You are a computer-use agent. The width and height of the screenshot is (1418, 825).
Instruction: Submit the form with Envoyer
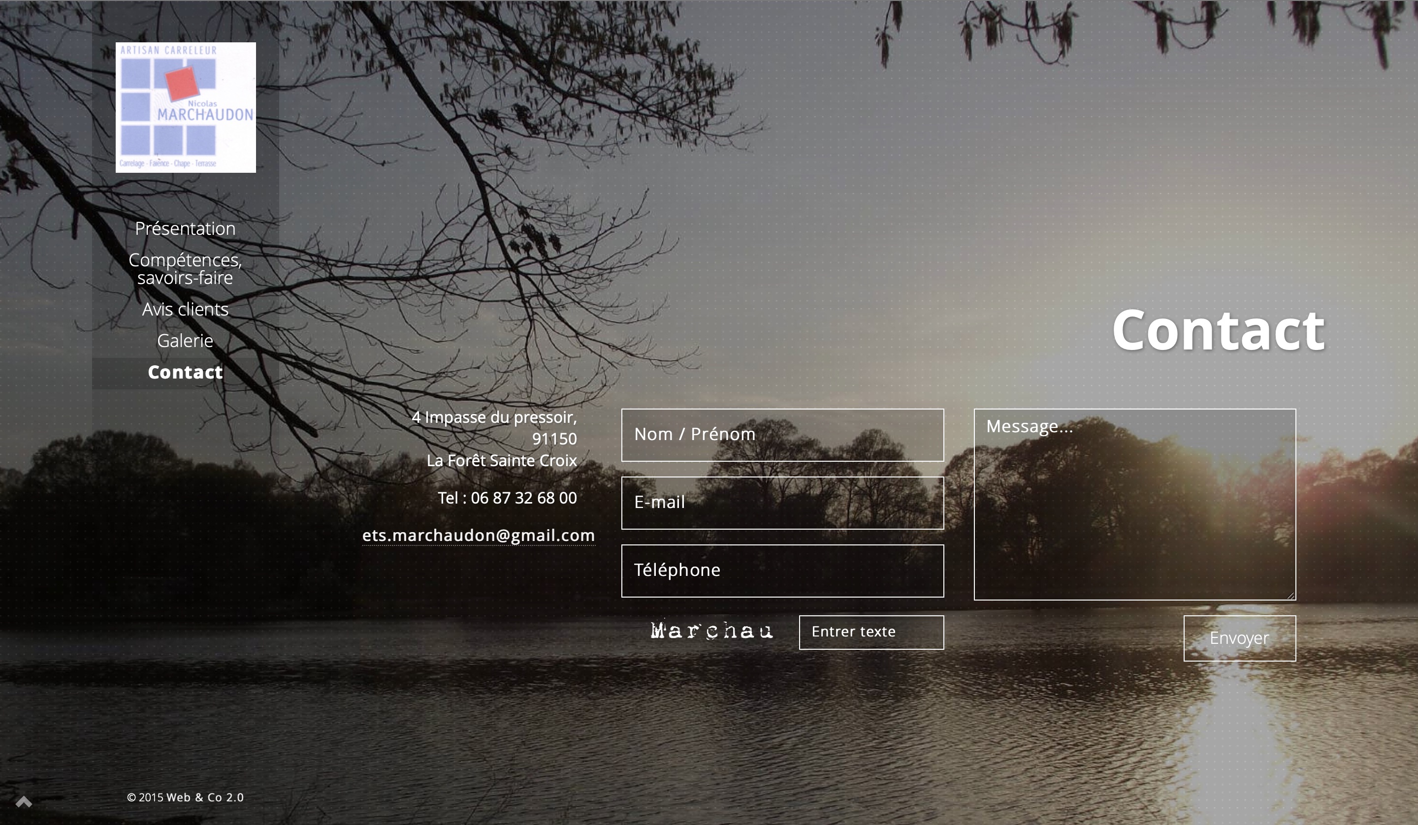pos(1240,638)
